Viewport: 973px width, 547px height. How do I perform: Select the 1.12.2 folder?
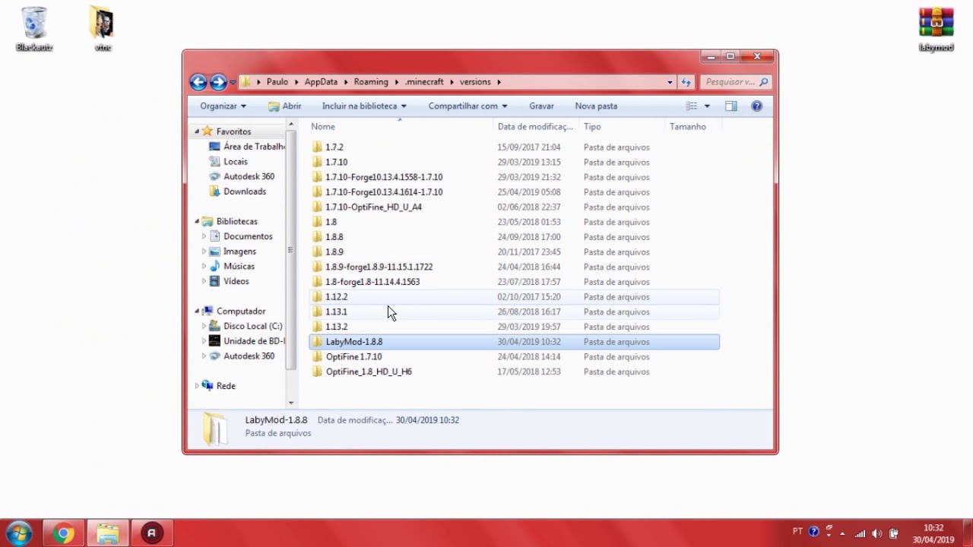coord(514,297)
